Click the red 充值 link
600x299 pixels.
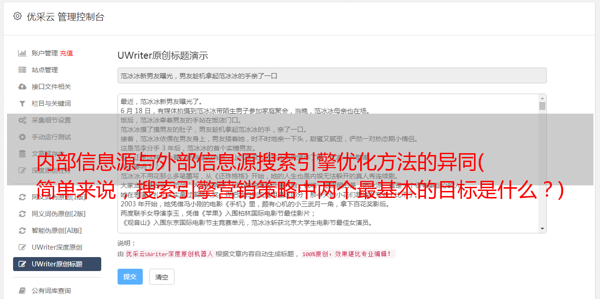[x=66, y=53]
